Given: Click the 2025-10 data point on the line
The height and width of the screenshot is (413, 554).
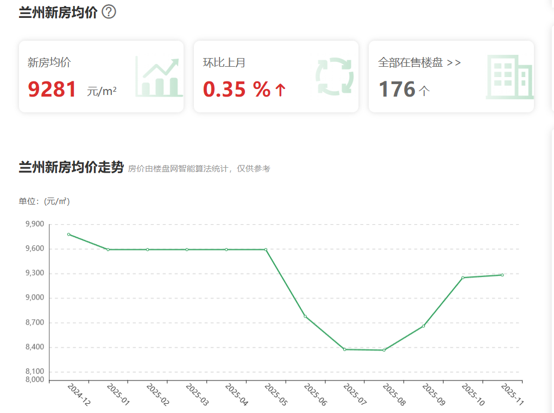Looking at the screenshot, I should (x=463, y=278).
